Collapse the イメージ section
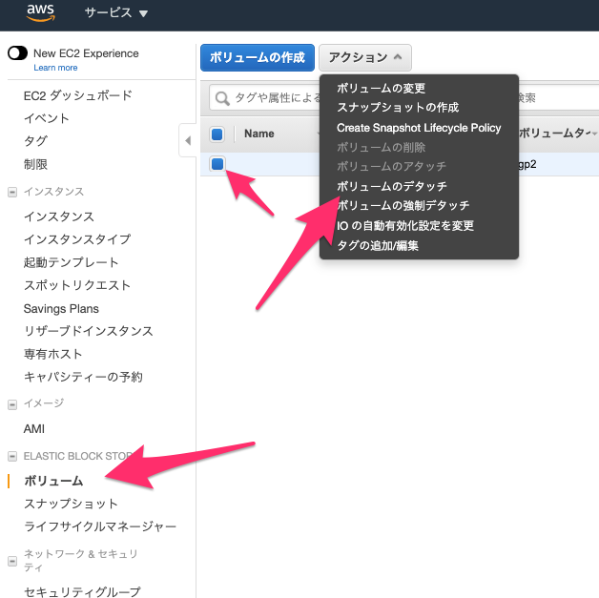Viewport: 599px width, 598px height. coord(12,404)
